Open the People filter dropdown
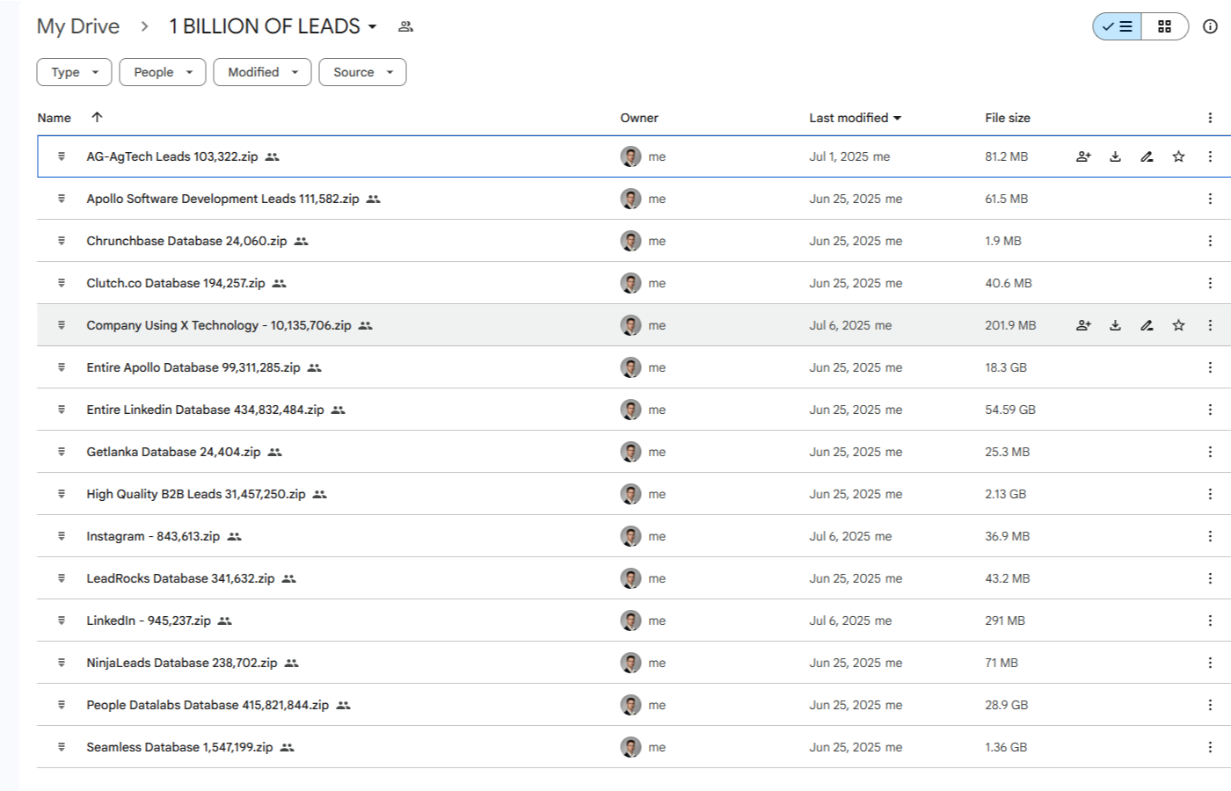 (163, 72)
